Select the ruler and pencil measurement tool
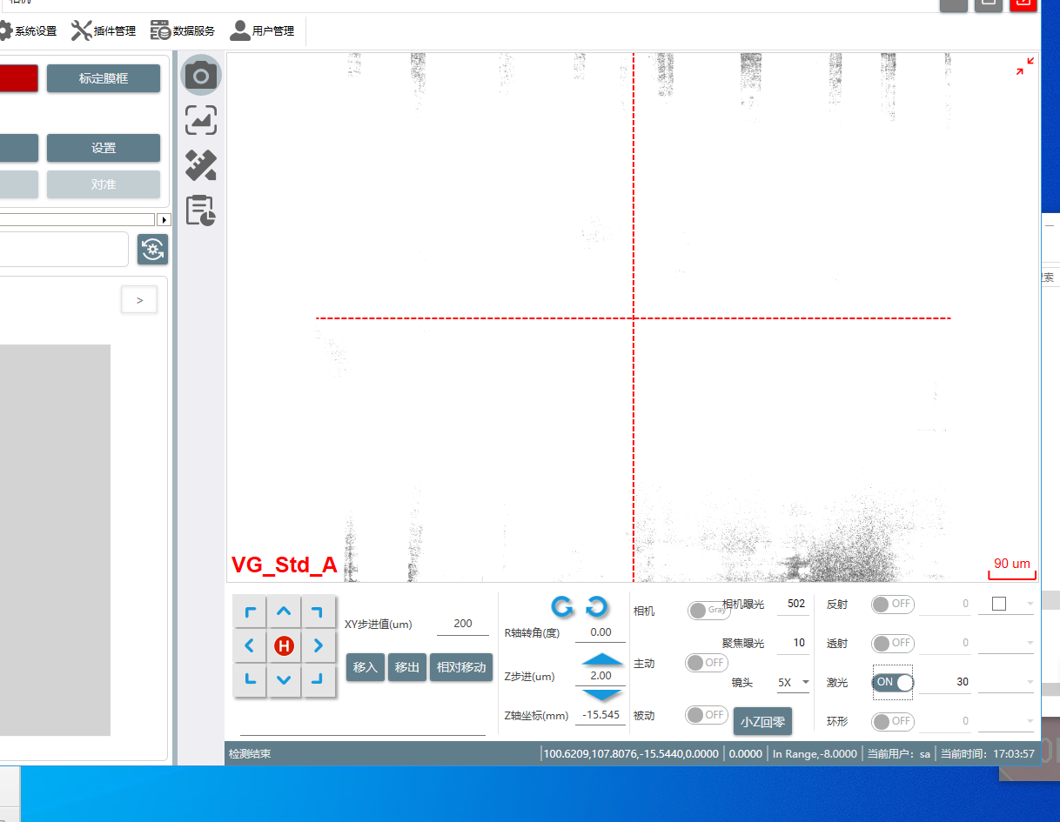 201,165
